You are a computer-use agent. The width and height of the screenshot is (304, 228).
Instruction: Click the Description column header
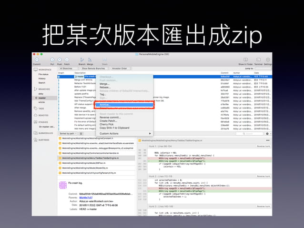point(80,73)
